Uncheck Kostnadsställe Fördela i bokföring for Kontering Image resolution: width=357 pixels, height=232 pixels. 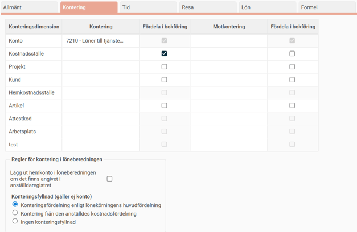164,54
